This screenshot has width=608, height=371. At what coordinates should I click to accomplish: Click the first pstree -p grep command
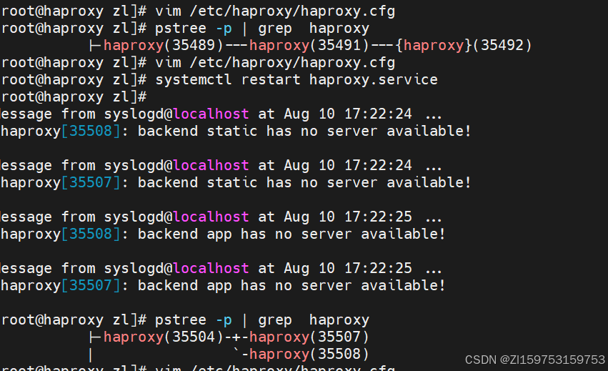(262, 29)
